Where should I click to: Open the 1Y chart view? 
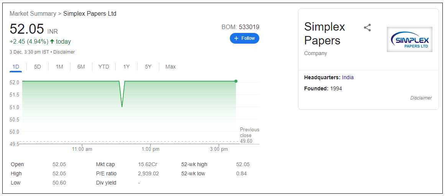point(126,67)
